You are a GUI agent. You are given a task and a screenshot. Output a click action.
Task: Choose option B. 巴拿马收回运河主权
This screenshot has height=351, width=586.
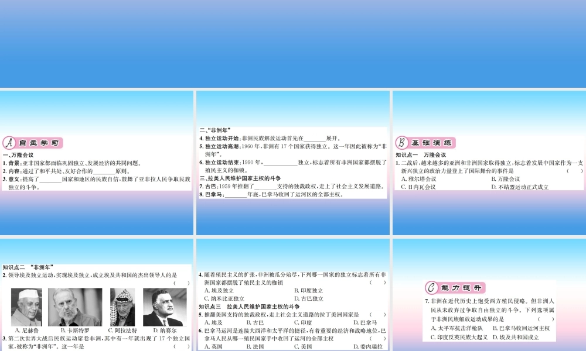[x=521, y=328]
